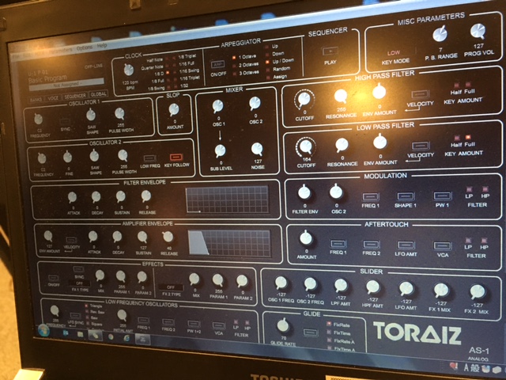Click the Glide on/off button
This screenshot has height=380, width=506.
[311, 332]
